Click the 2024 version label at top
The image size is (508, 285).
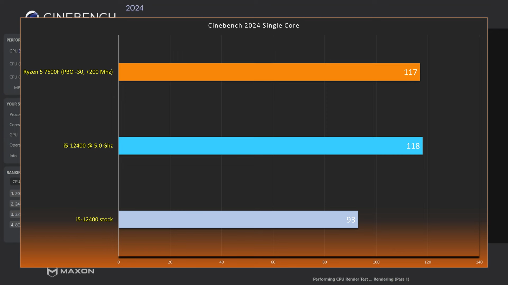click(135, 8)
